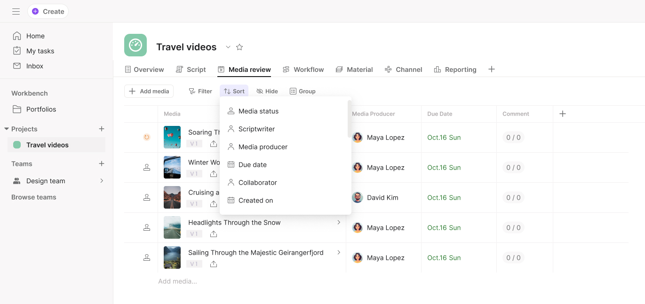Click the Travel videos project logo icon
The height and width of the screenshot is (304, 645).
135,45
